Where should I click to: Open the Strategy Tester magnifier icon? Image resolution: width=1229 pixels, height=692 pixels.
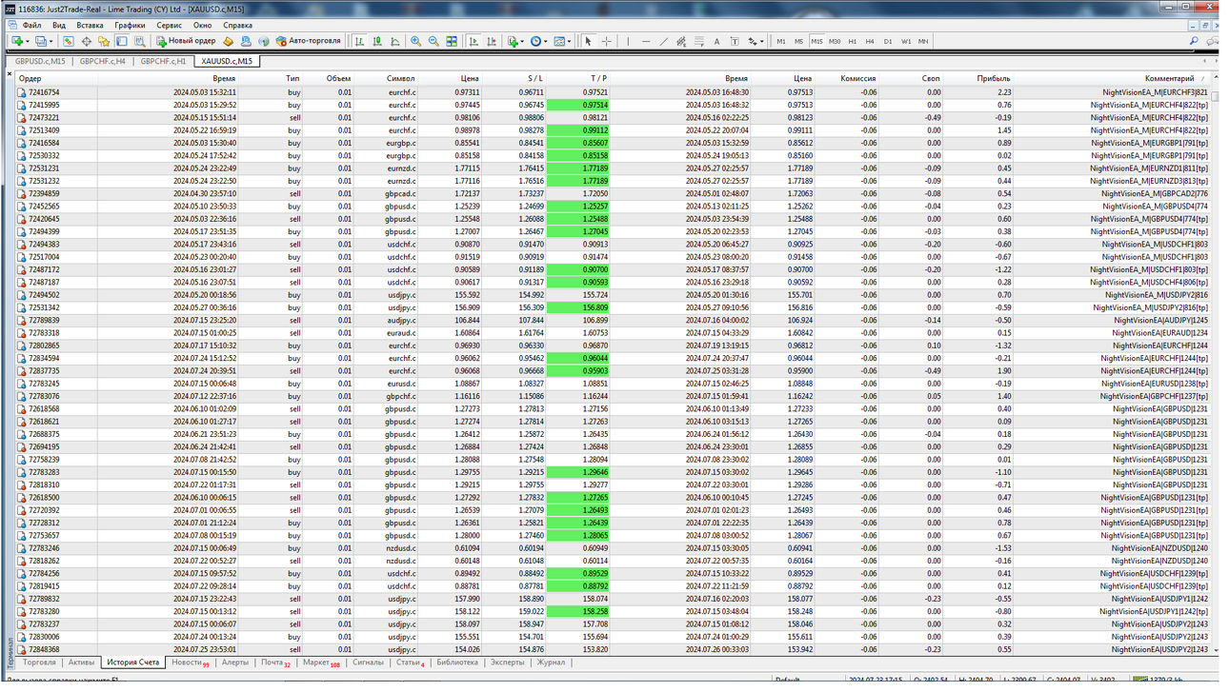(x=140, y=41)
